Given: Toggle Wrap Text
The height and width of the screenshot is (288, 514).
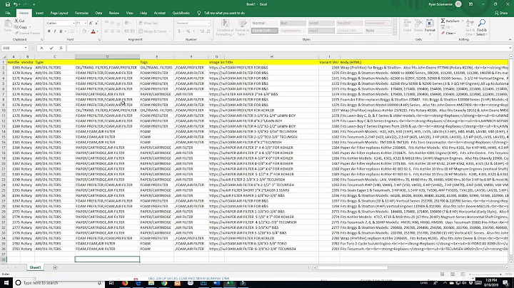Looking at the screenshot, I should [x=148, y=23].
